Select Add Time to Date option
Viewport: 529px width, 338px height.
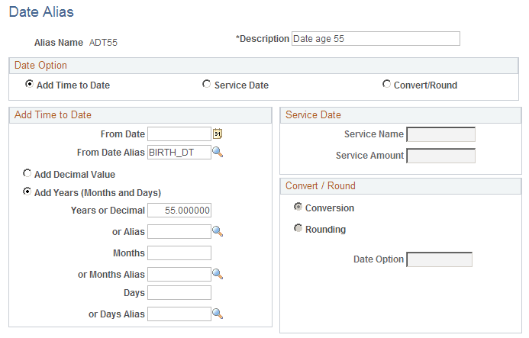coord(29,85)
